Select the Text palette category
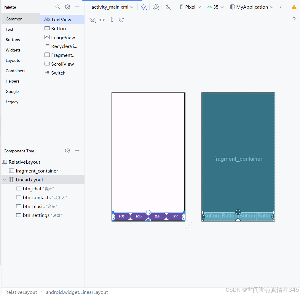Image resolution: width=300 pixels, height=295 pixels. (21, 29)
